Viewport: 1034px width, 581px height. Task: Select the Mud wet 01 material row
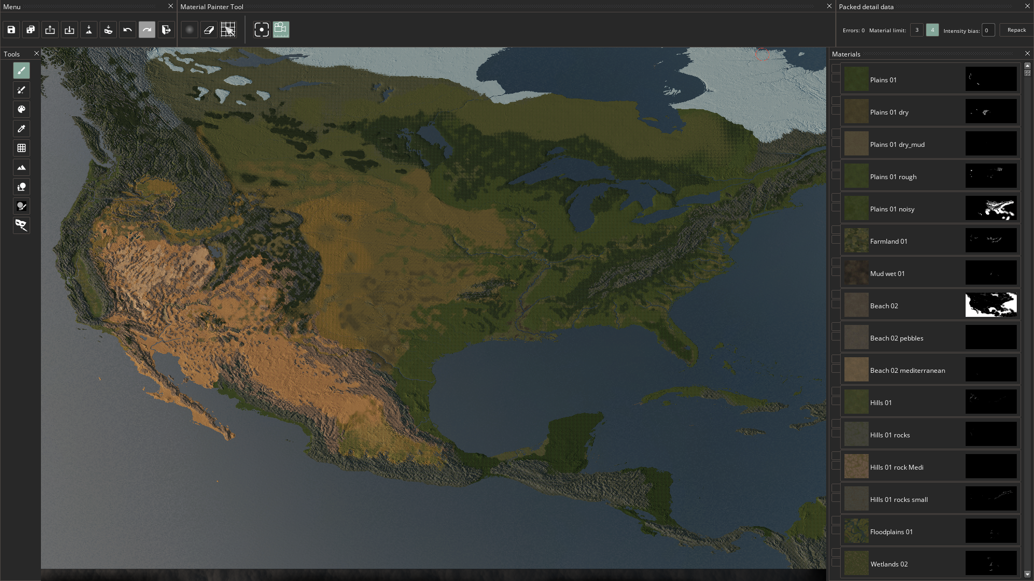pos(931,273)
